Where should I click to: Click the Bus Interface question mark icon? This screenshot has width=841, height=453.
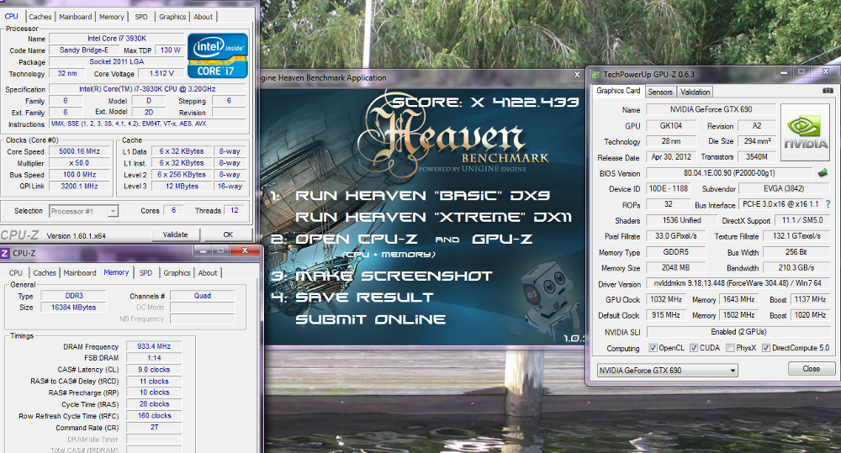point(828,203)
